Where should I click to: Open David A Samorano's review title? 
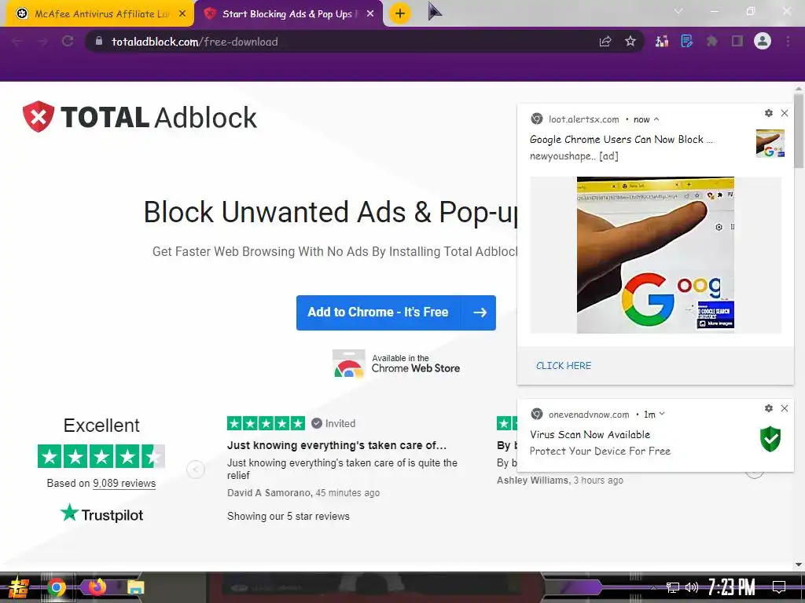[336, 446]
